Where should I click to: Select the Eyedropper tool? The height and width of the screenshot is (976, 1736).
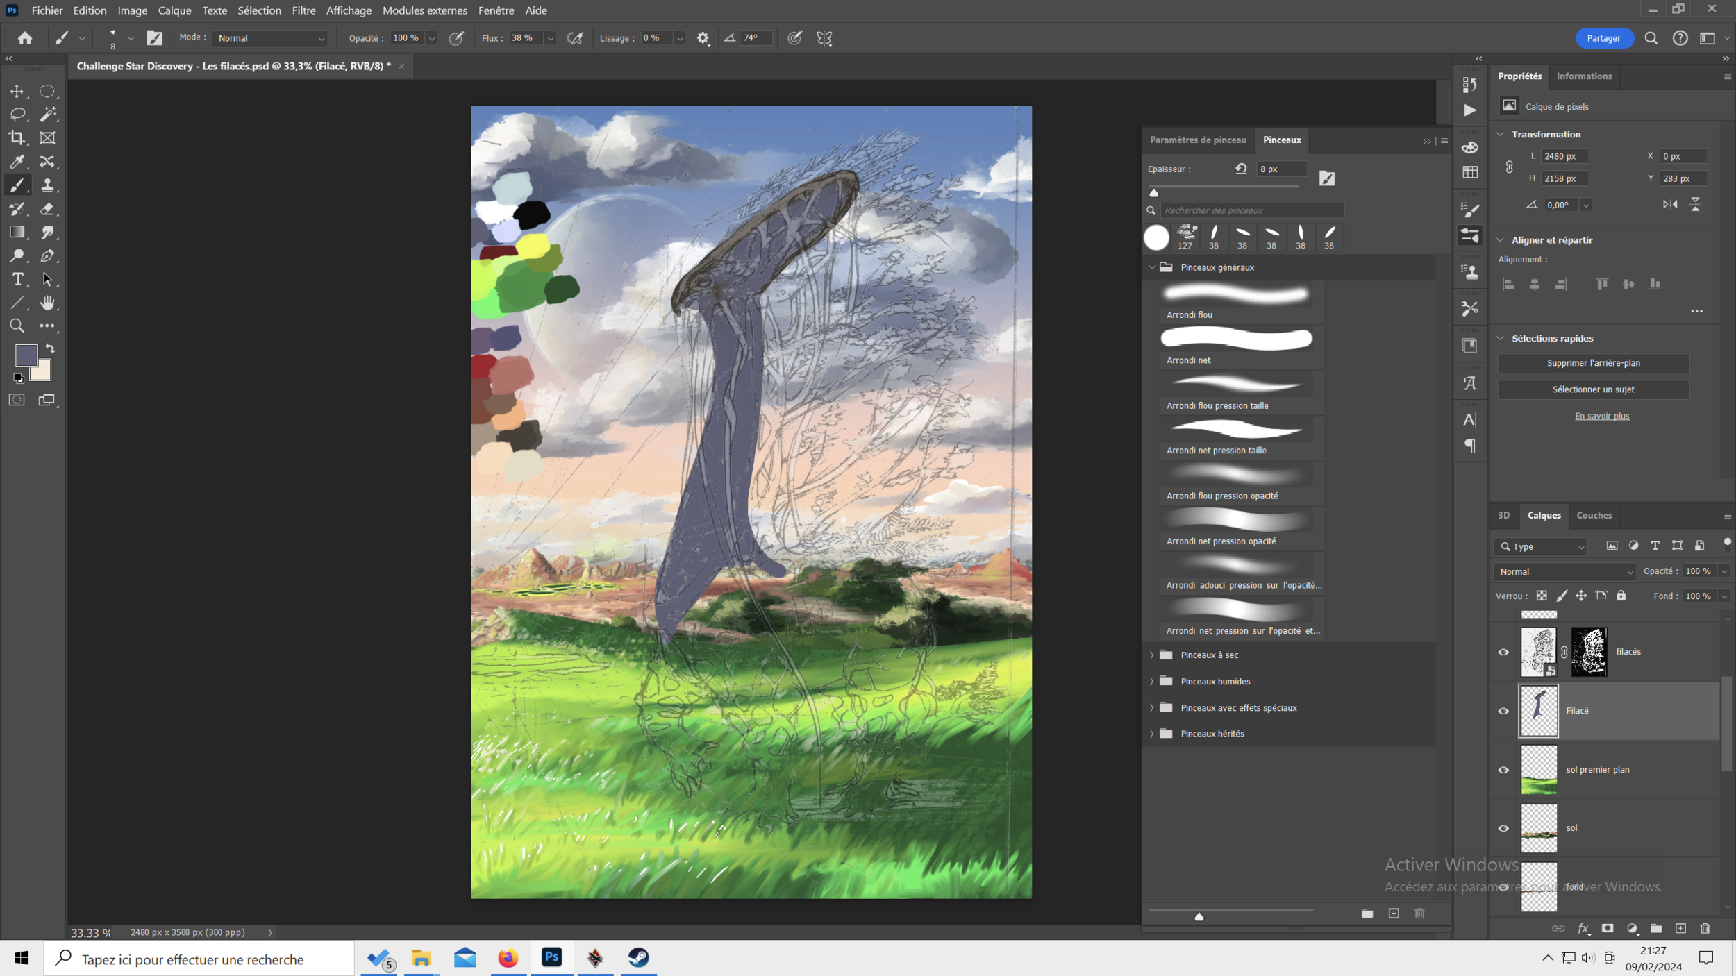pyautogui.click(x=17, y=162)
